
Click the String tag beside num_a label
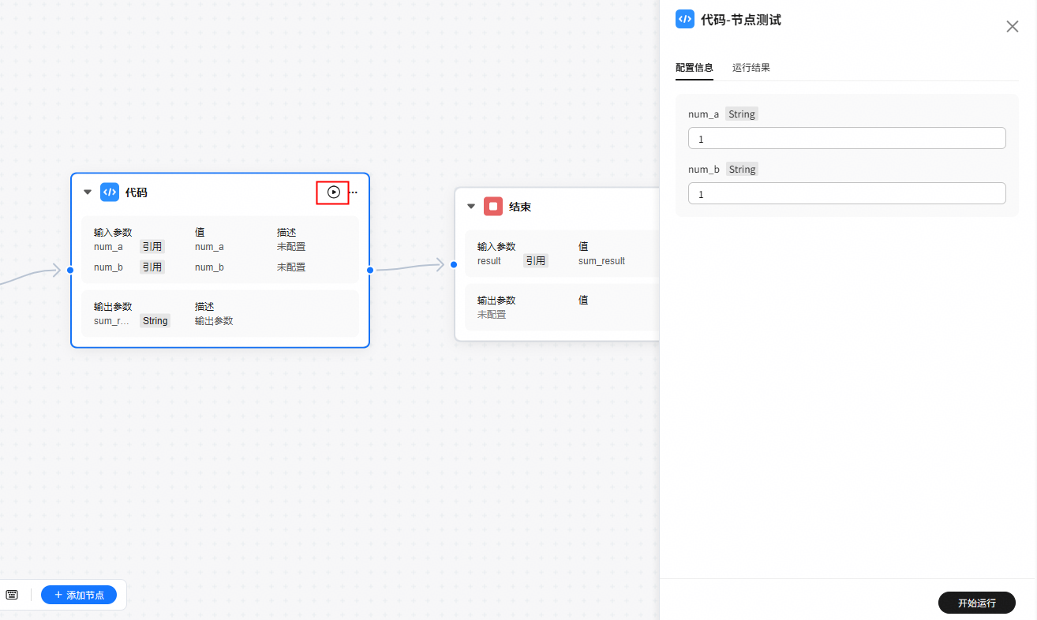(x=742, y=114)
